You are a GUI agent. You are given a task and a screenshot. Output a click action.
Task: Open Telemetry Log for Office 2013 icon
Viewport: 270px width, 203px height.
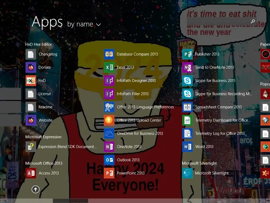click(187, 133)
